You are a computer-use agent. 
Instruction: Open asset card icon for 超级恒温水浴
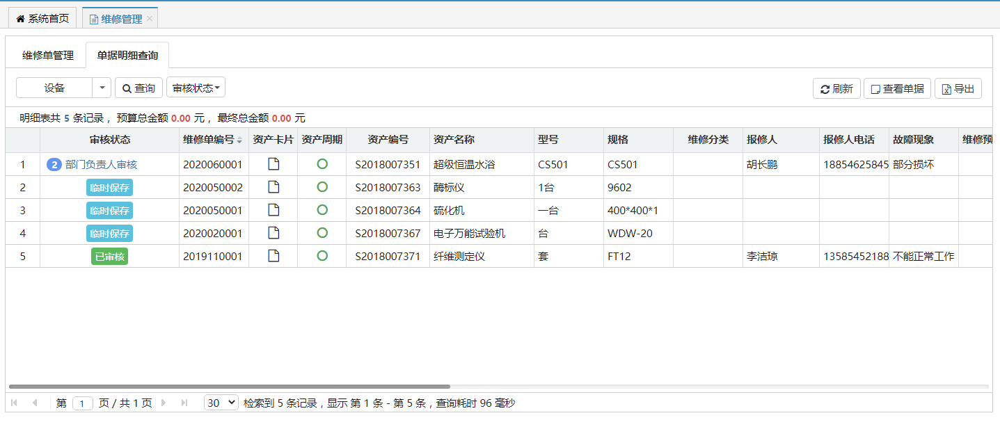click(x=273, y=164)
